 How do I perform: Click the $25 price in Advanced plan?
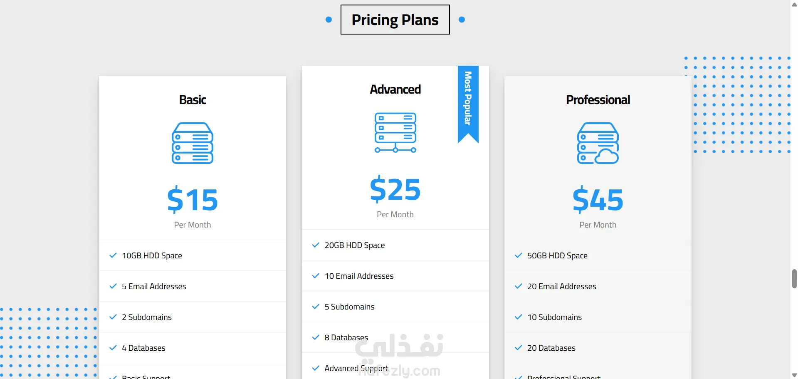[395, 189]
